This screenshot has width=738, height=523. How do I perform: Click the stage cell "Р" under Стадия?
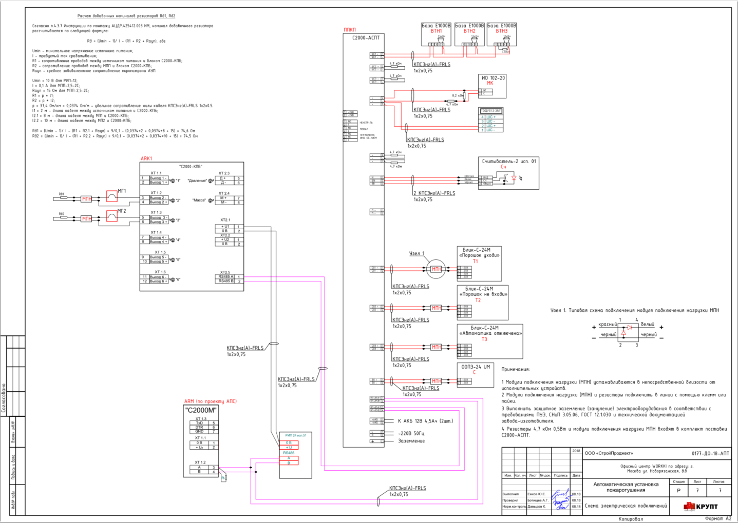[678, 491]
